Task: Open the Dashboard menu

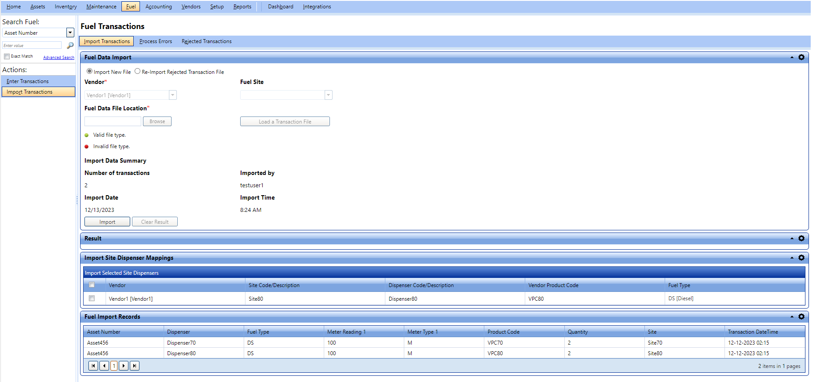Action: tap(281, 7)
